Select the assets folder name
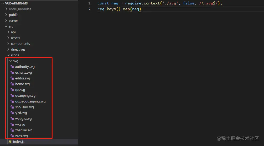This screenshot has width=264, height=146. [x=15, y=38]
